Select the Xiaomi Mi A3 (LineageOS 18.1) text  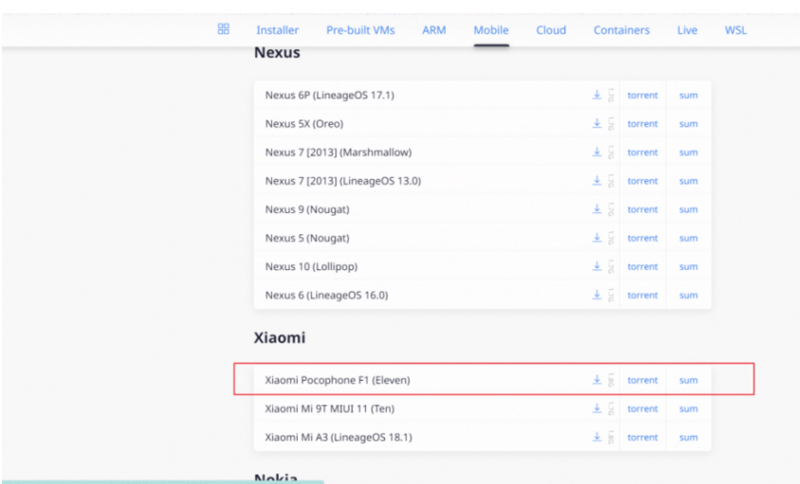pyautogui.click(x=338, y=438)
